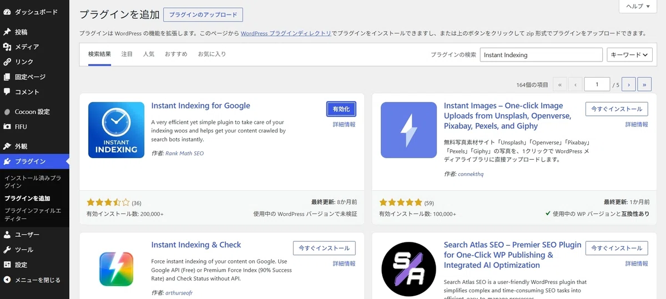The width and height of the screenshot is (666, 299).
Task: Open the ダッシュボード dashboard icon
Action: [7, 12]
